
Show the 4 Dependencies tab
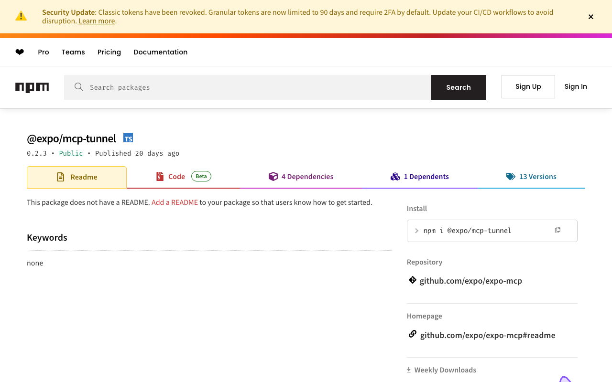301,177
